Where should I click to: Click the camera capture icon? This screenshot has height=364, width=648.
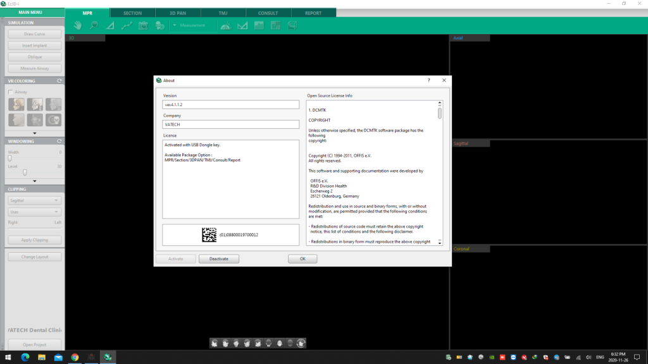(x=143, y=25)
